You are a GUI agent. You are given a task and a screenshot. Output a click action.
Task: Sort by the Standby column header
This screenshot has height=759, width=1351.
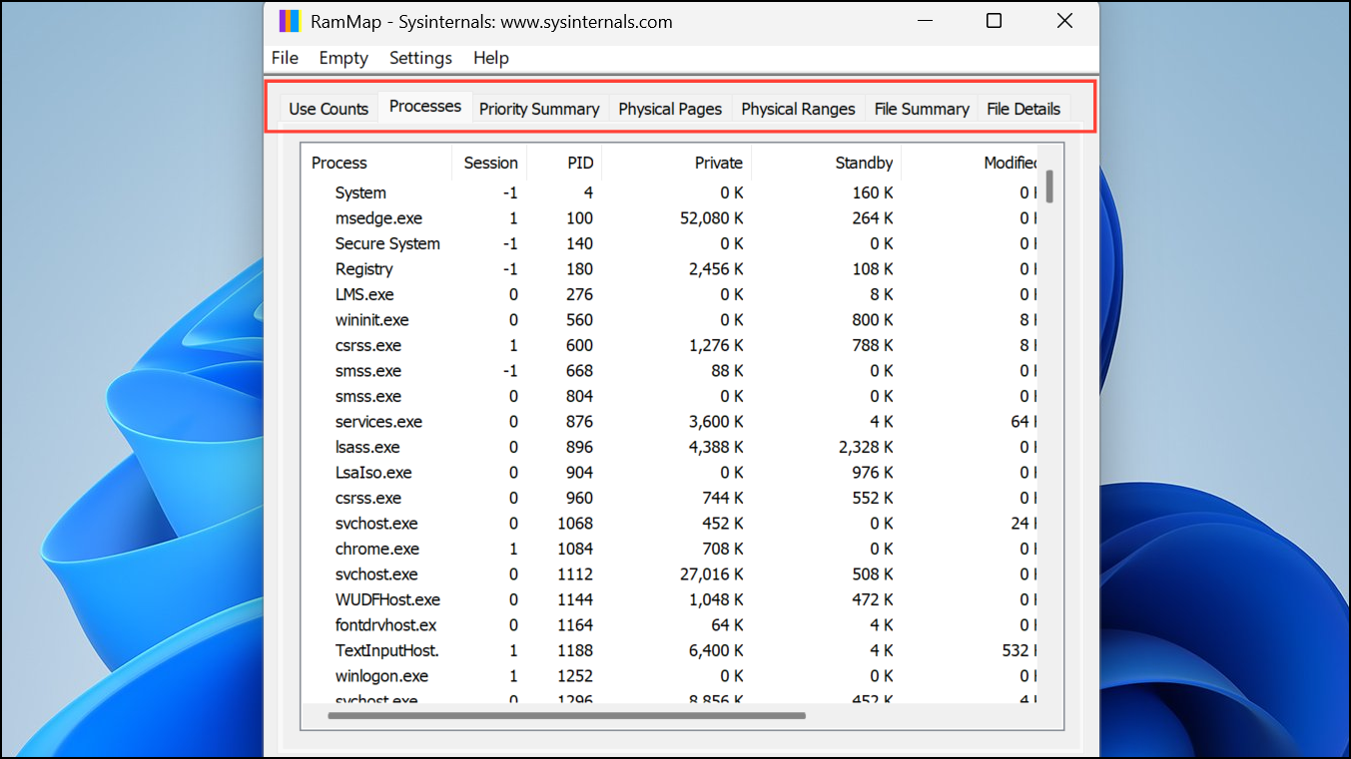pyautogui.click(x=864, y=163)
